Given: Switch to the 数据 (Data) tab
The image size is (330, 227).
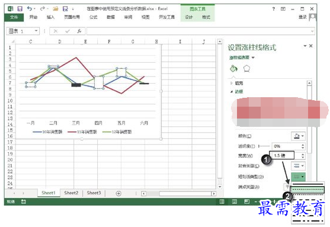Looking at the screenshot, I should click(x=111, y=17).
